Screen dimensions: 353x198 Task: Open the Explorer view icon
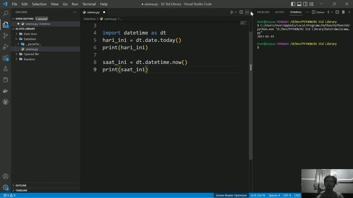6,24
